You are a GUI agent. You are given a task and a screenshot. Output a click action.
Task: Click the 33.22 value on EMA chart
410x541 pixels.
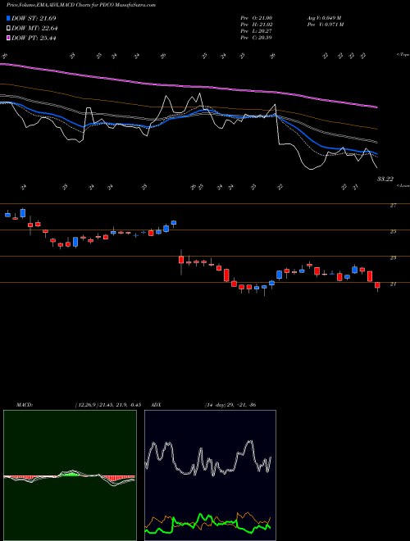pyautogui.click(x=385, y=179)
